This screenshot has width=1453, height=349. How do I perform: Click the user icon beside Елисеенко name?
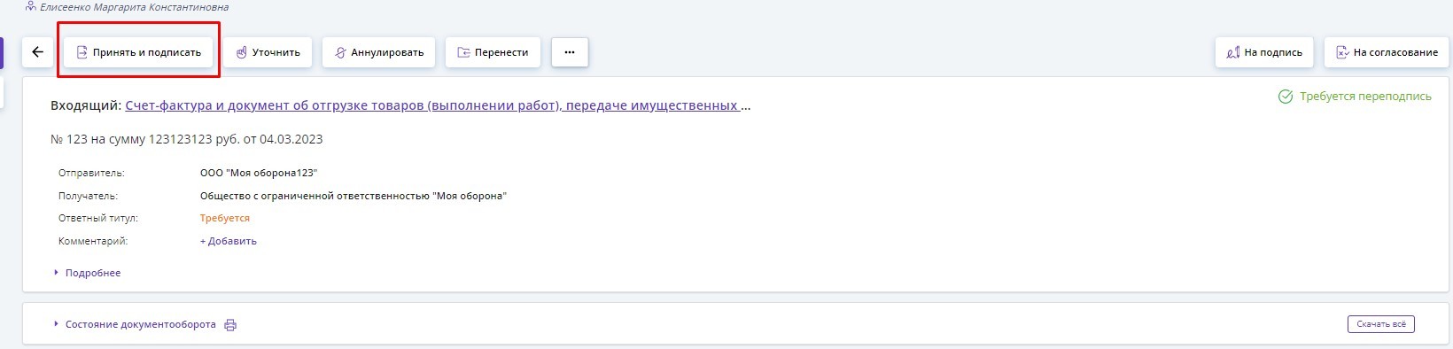pyautogui.click(x=31, y=7)
